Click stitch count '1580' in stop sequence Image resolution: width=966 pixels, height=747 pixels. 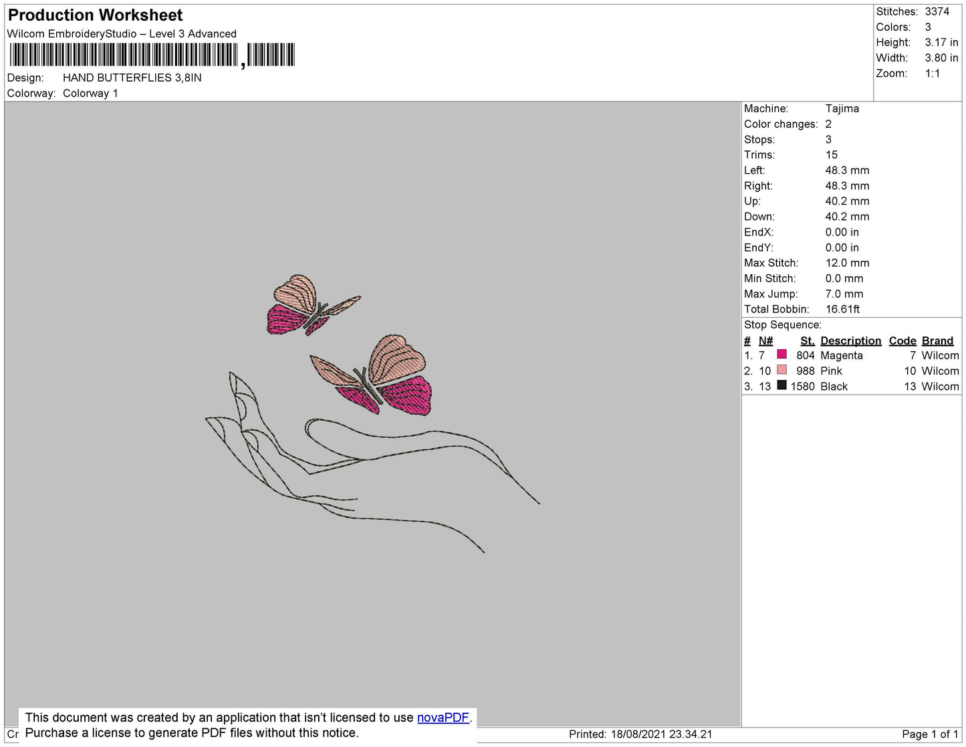click(803, 387)
